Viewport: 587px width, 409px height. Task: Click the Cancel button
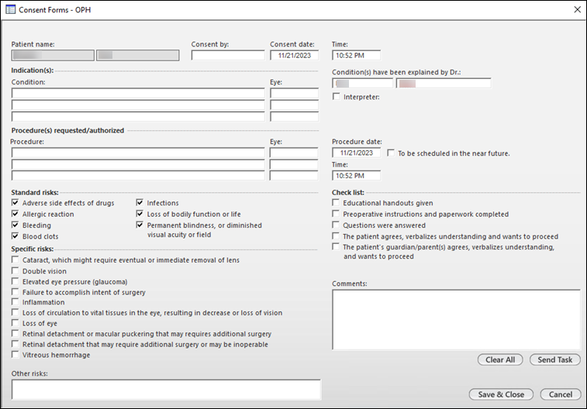pos(561,394)
